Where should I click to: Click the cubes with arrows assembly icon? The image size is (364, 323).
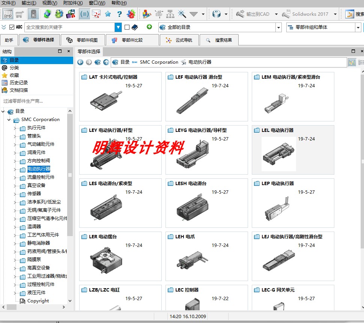159,14
